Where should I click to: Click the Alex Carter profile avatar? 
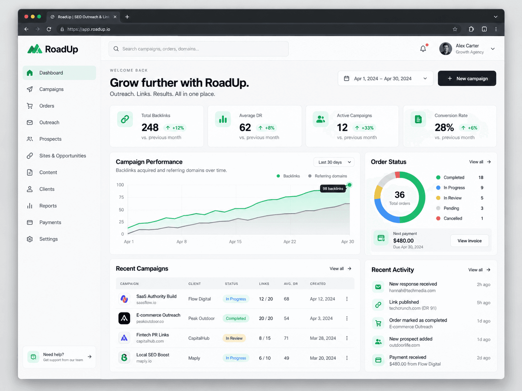pos(446,49)
